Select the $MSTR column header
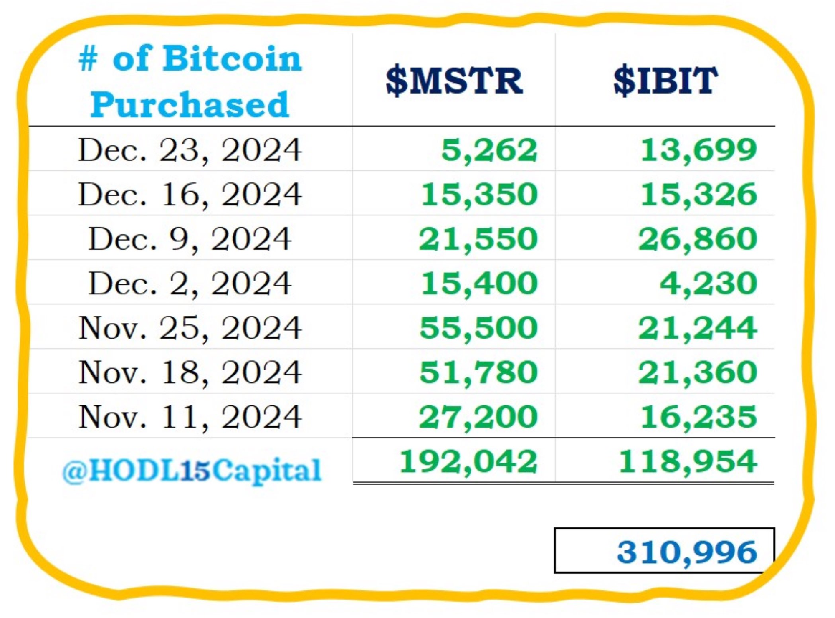Viewport: 835px width, 618px height. pyautogui.click(x=454, y=81)
